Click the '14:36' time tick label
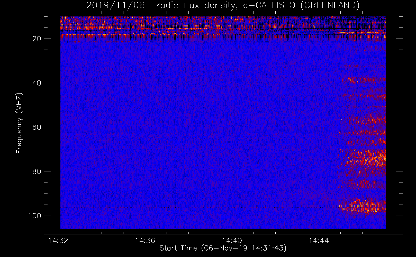This screenshot has width=416, height=257. (145, 241)
